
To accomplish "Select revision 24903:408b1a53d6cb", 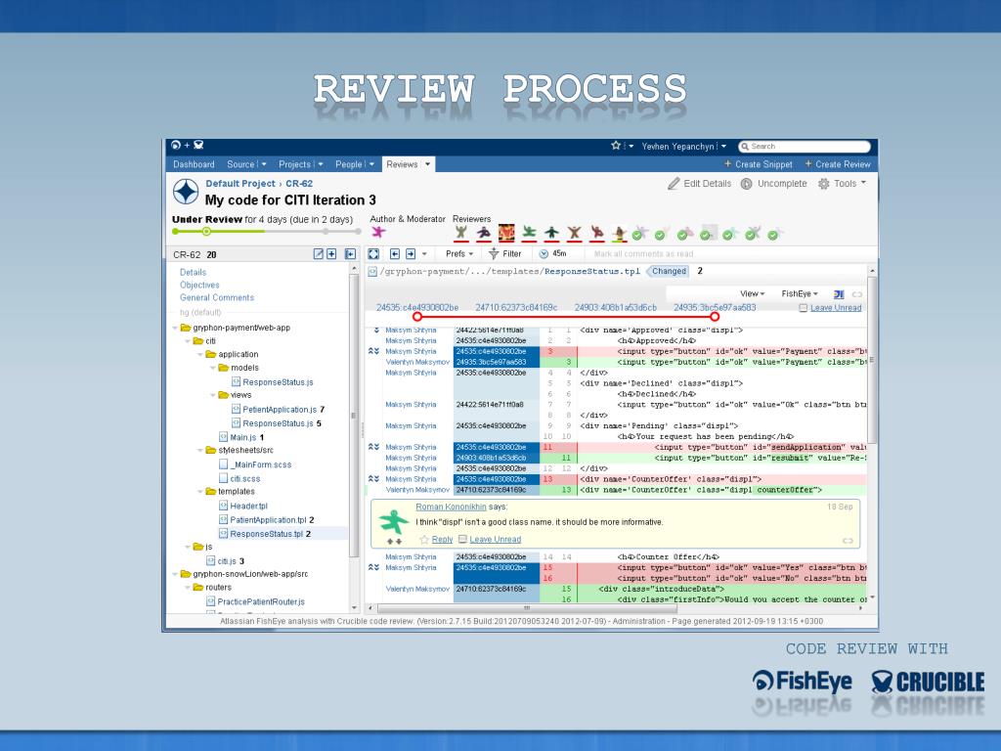I will pos(616,308).
